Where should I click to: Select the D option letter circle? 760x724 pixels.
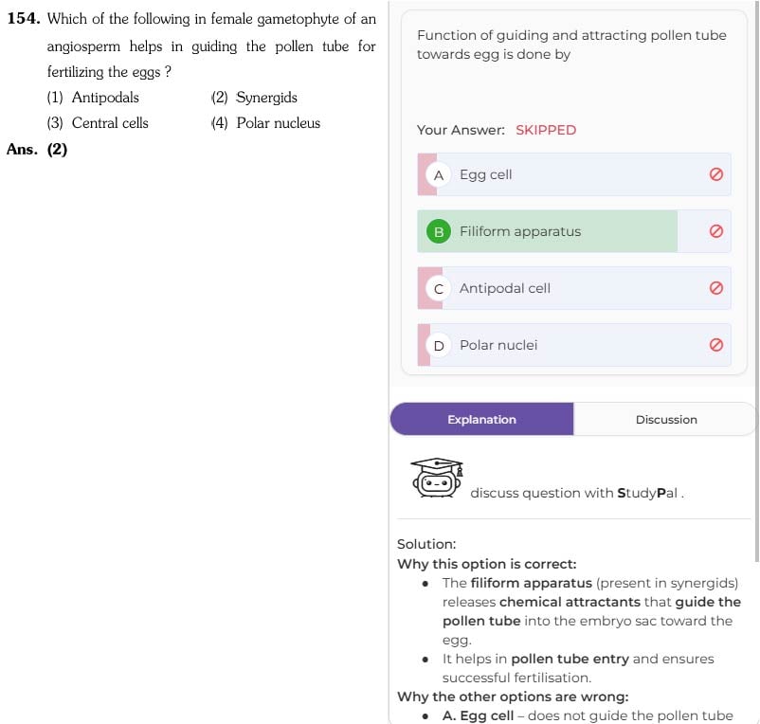438,346
